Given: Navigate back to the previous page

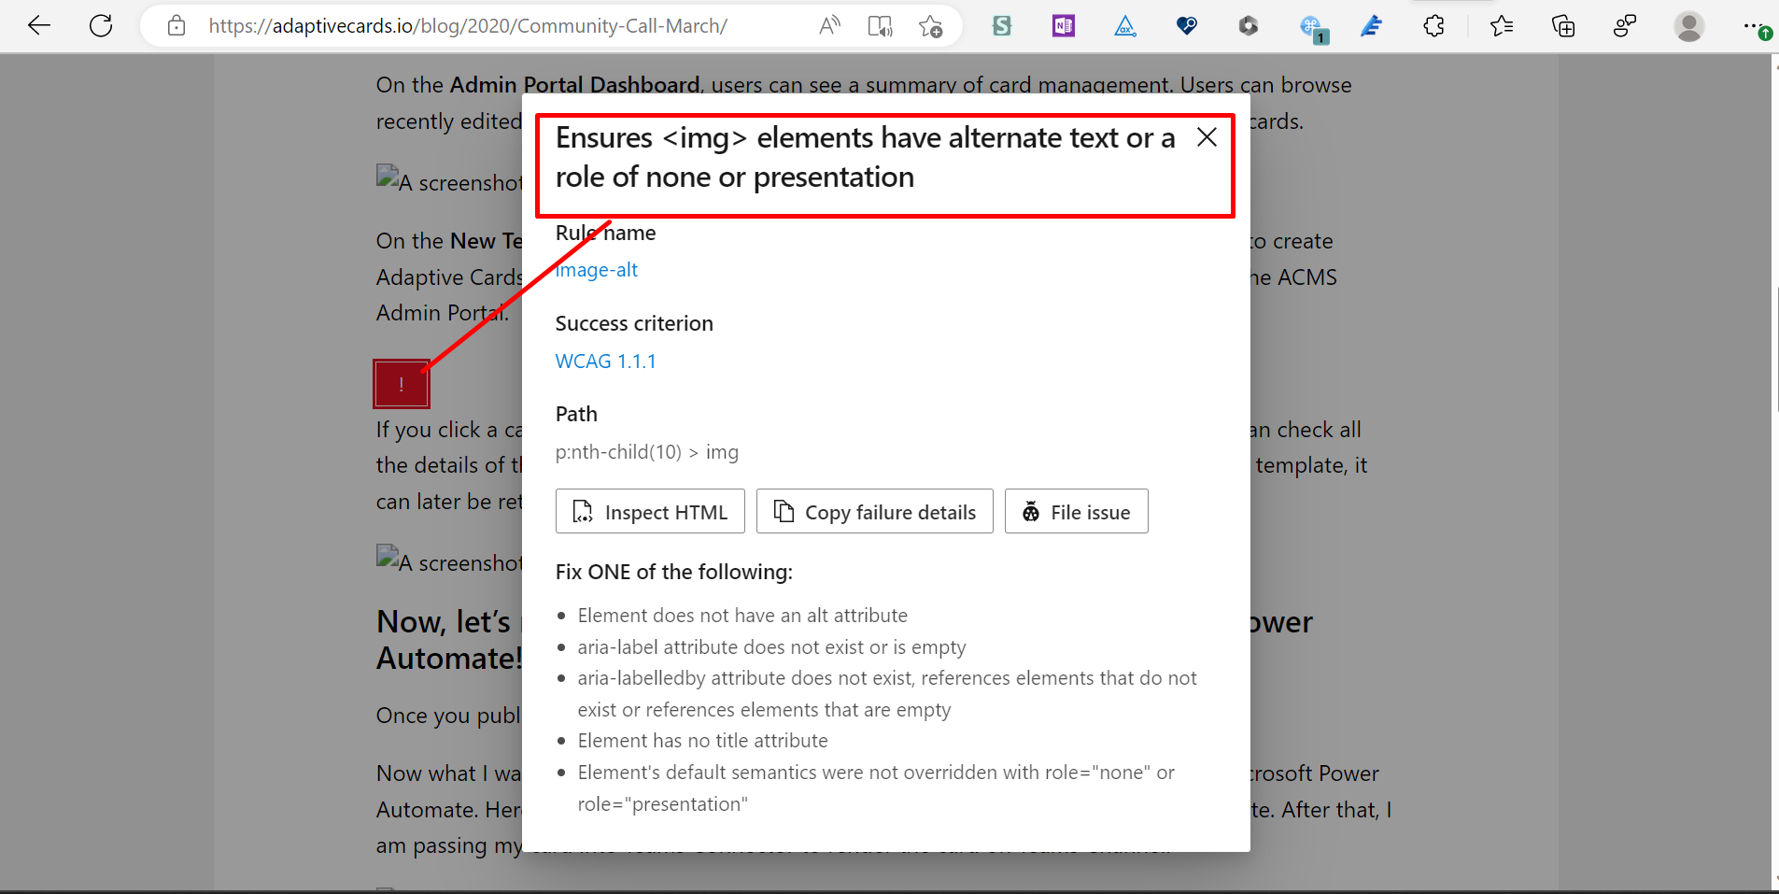Looking at the screenshot, I should (38, 25).
